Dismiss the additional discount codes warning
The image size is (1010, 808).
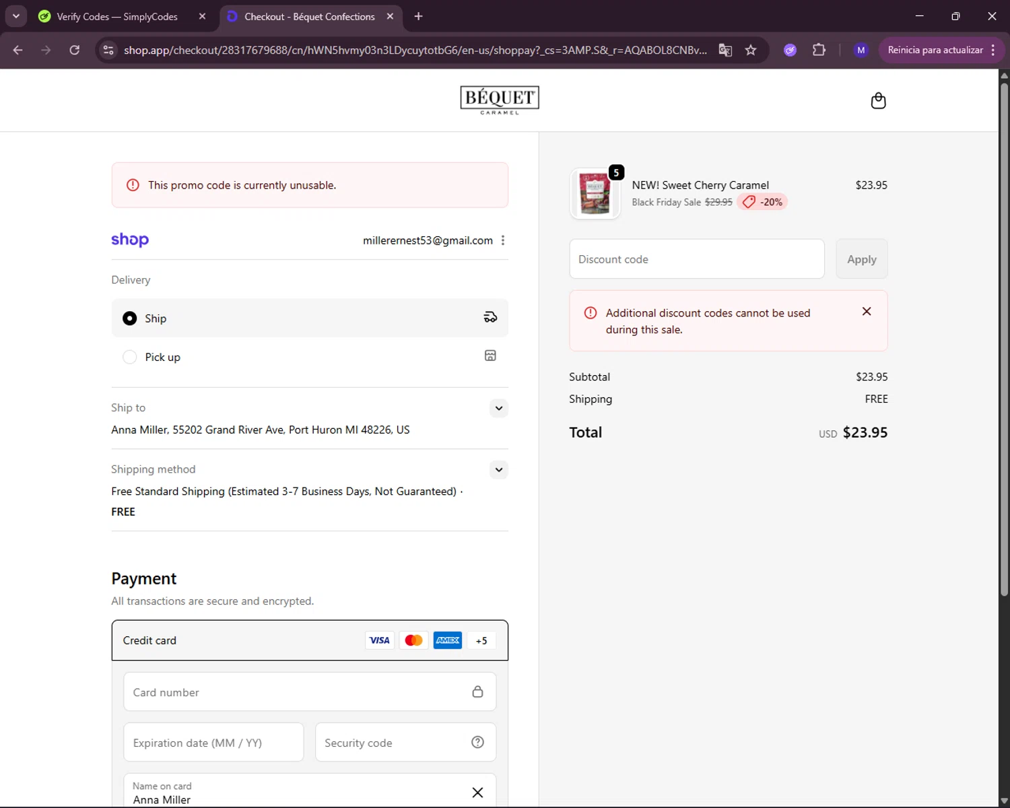click(867, 311)
